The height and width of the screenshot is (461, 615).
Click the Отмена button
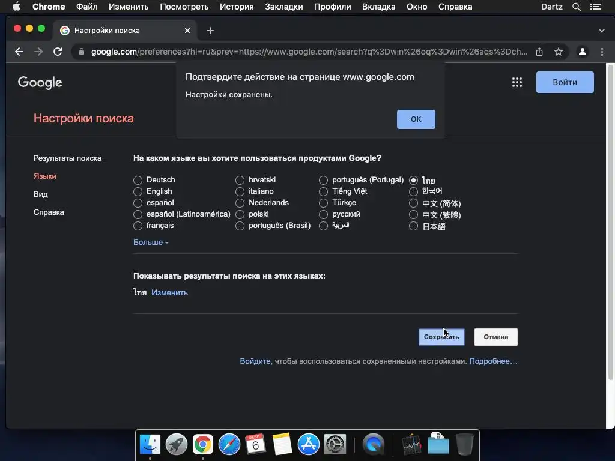click(495, 337)
